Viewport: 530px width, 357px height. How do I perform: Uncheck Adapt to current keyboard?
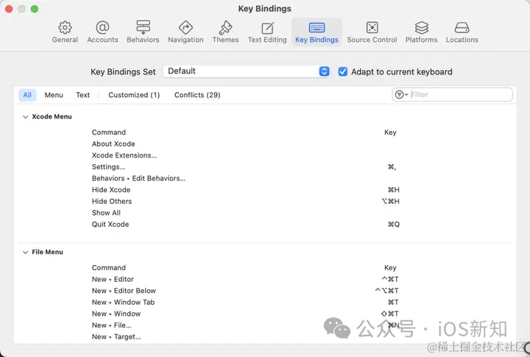tap(343, 71)
